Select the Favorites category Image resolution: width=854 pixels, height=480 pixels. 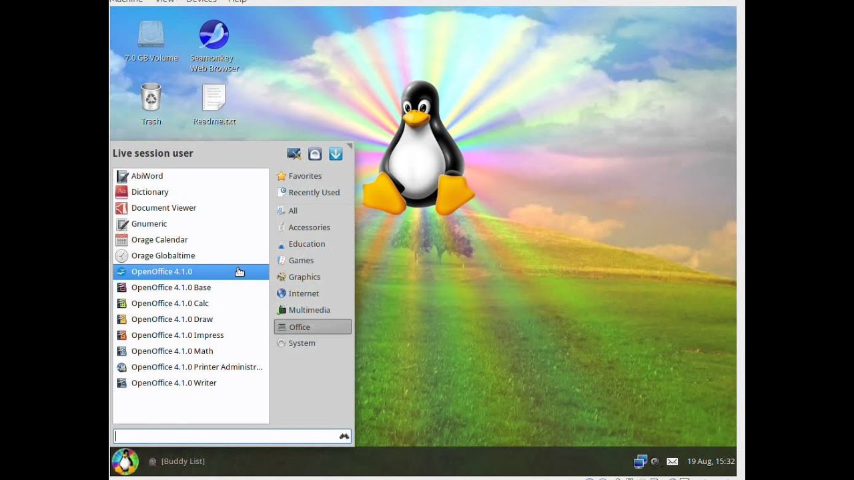click(312, 176)
